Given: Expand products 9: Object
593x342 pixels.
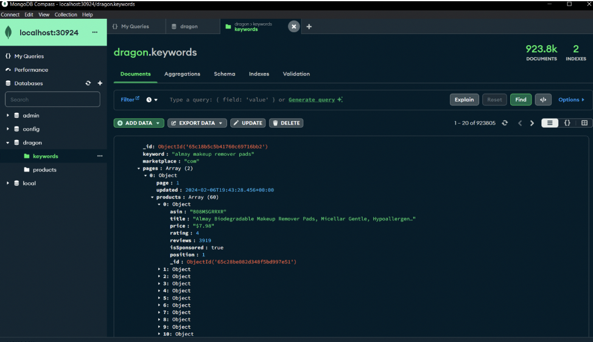Looking at the screenshot, I should coord(160,327).
